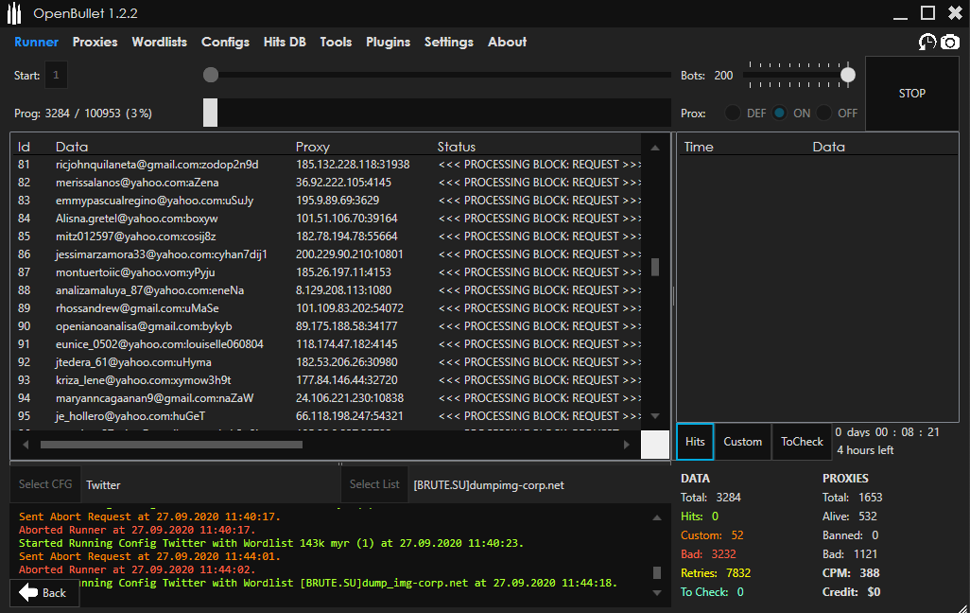Click the up arrow of the log scrollbar
The image size is (970, 613).
tap(657, 517)
